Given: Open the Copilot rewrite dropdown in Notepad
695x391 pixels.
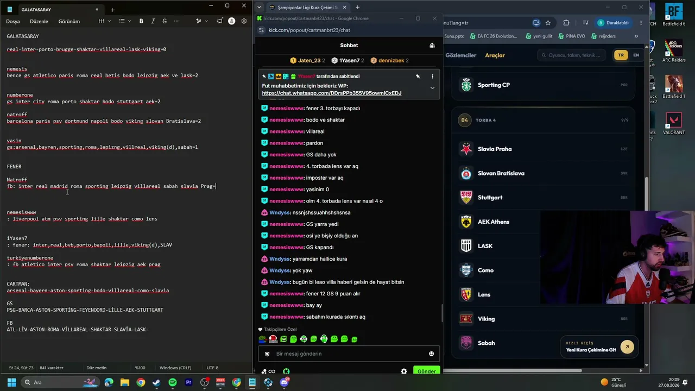Looking at the screenshot, I should 201,21.
